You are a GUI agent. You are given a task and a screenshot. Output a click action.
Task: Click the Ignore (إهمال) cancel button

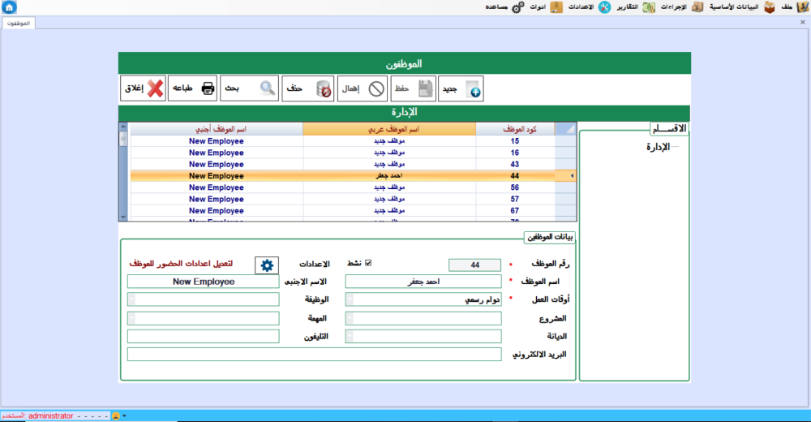coord(363,88)
